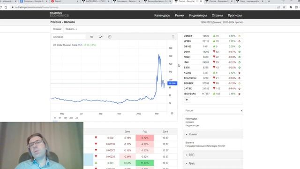Open the Рынки top menu
Image resolution: width=300 pixels, height=169 pixels.
coord(180,15)
